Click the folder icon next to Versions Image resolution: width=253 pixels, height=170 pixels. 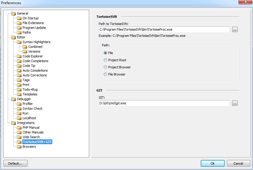(25, 51)
